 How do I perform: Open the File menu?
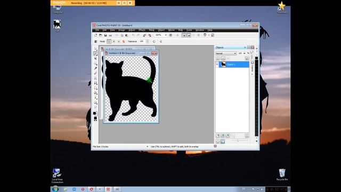click(x=98, y=30)
